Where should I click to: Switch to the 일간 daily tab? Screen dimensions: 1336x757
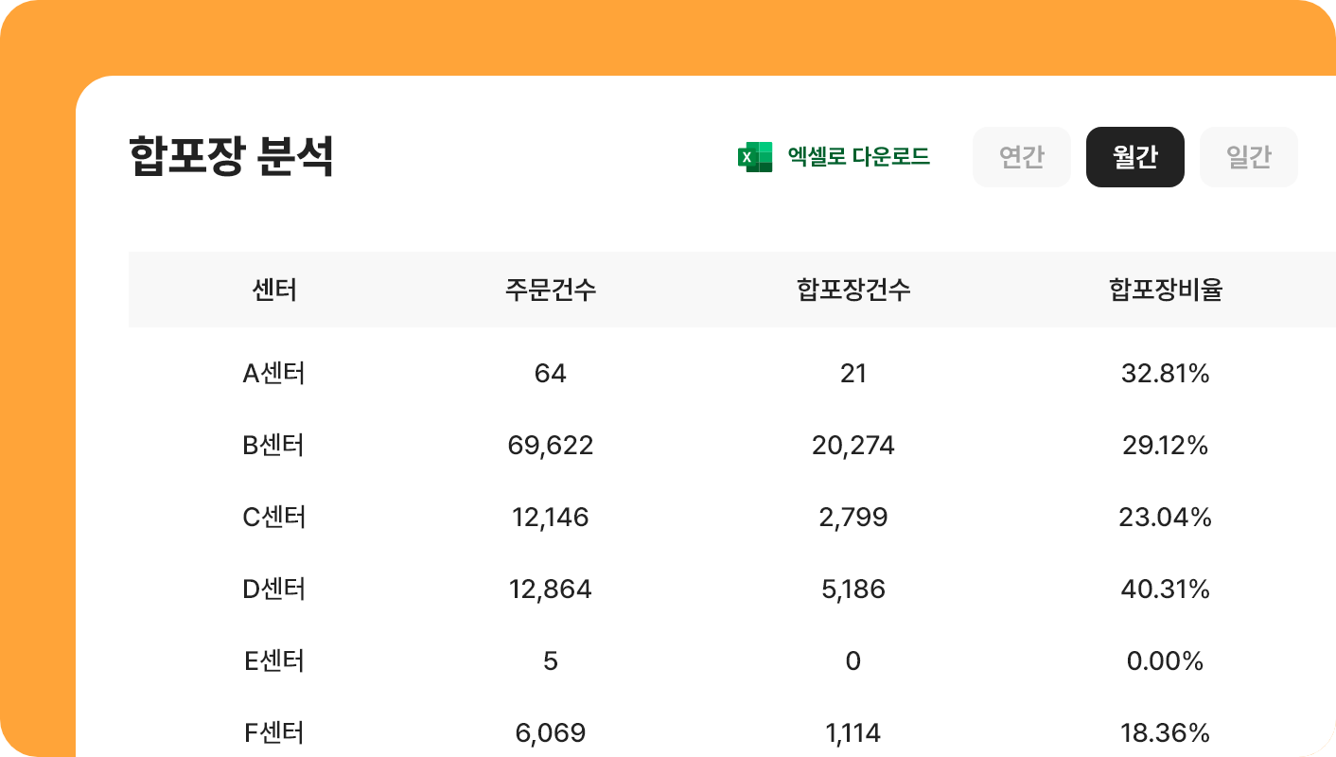(1249, 157)
